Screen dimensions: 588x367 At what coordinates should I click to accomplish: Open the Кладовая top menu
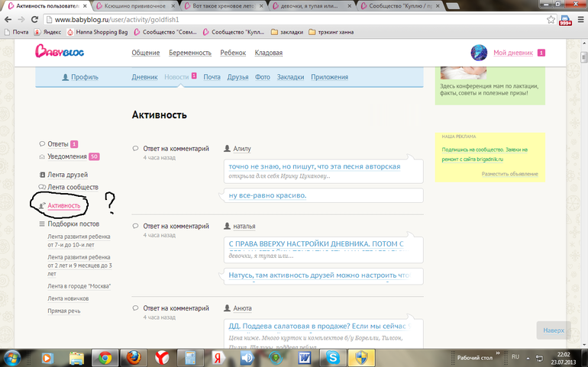coord(269,53)
